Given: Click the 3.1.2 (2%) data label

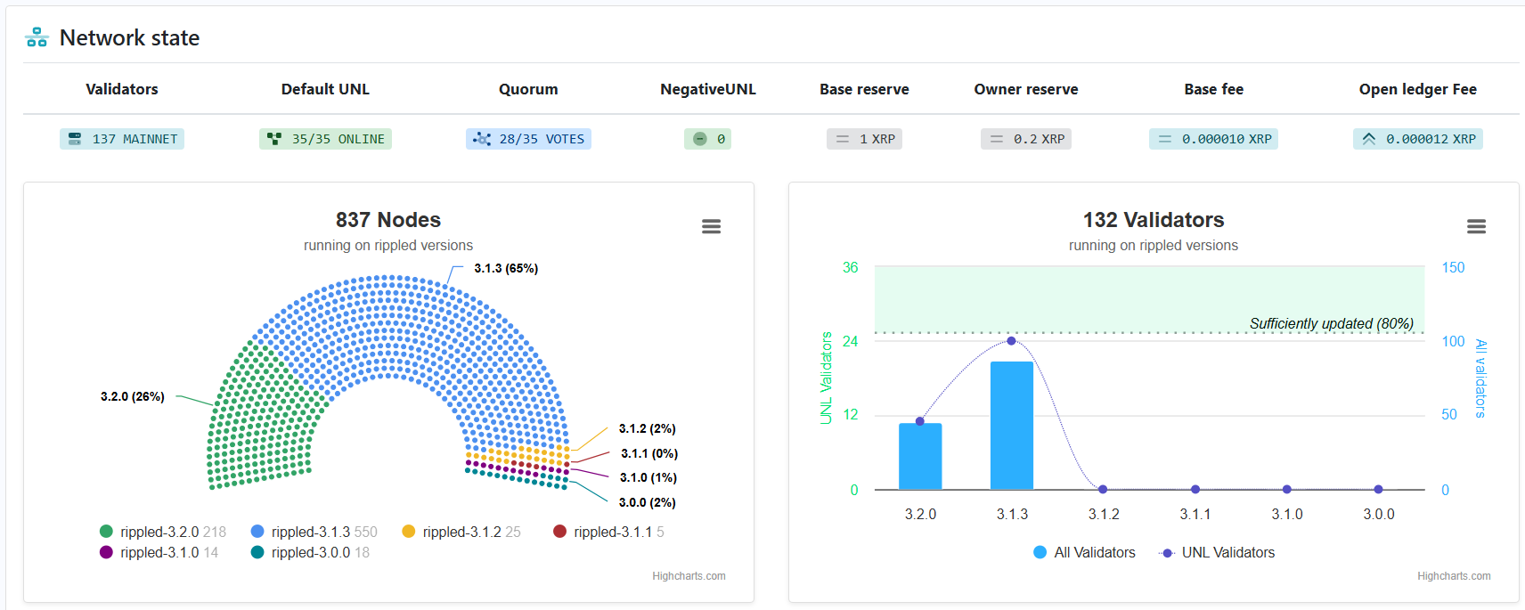Looking at the screenshot, I should 648,428.
